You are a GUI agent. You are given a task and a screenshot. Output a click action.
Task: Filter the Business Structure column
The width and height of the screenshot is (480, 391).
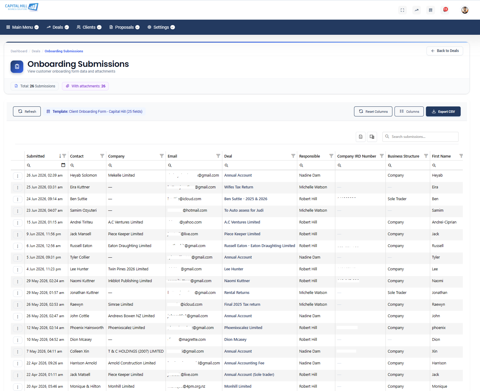tap(426, 156)
